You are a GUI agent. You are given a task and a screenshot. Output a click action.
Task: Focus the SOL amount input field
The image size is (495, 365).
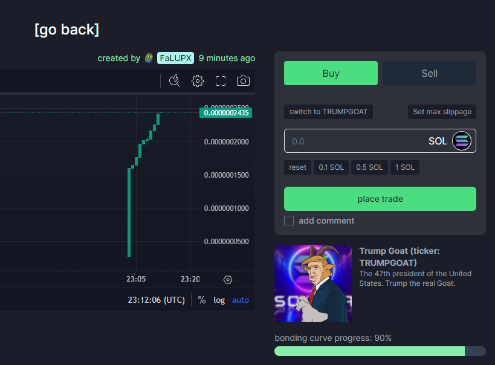pos(380,141)
